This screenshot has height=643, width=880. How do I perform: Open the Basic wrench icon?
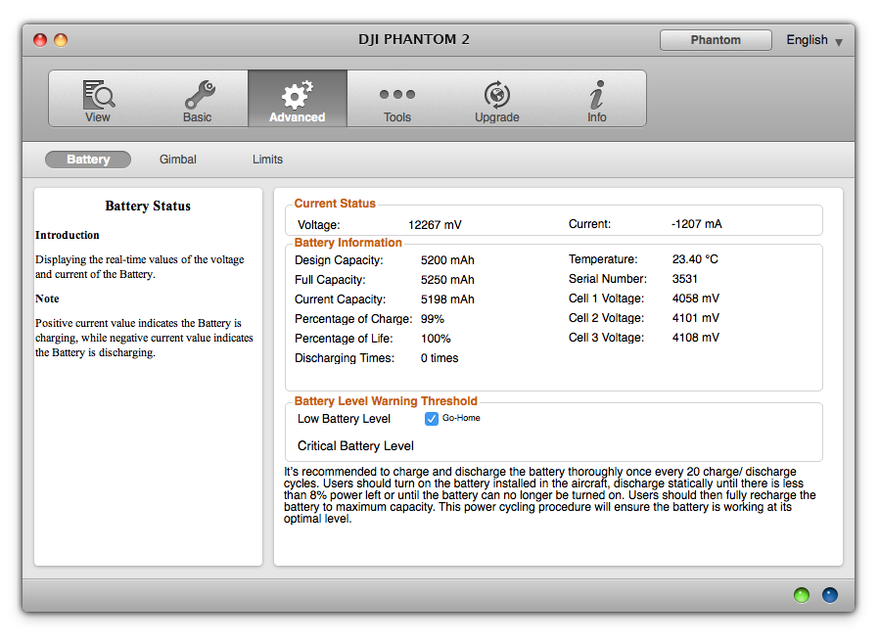200,94
